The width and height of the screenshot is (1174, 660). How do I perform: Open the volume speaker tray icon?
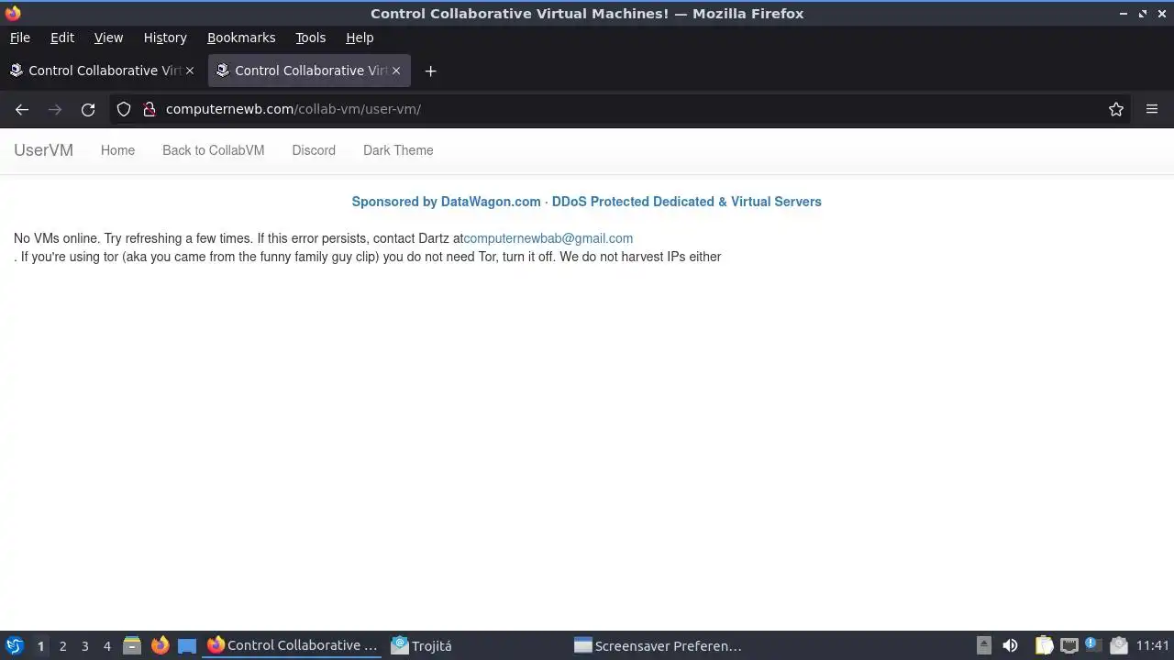pos(1010,645)
